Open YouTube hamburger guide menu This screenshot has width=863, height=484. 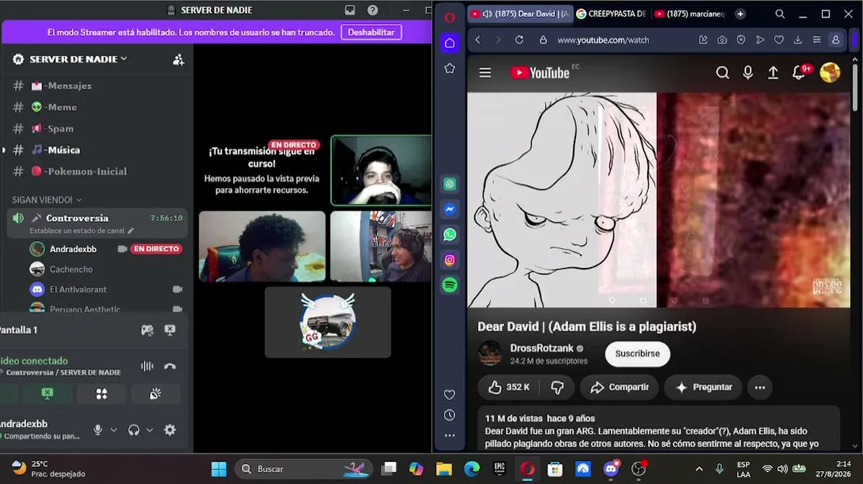pos(485,73)
